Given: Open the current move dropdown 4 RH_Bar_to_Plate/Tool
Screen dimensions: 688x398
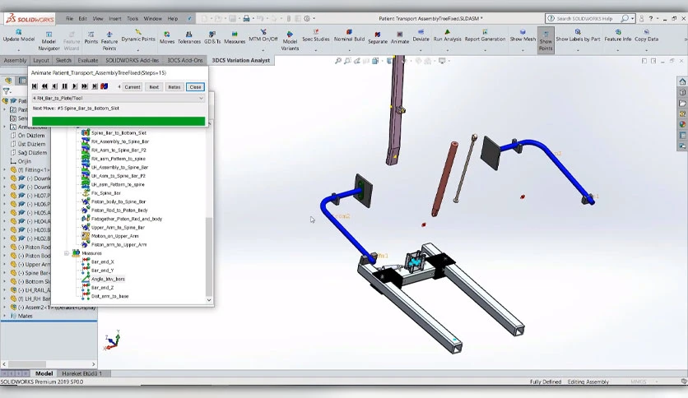Looking at the screenshot, I should tap(118, 98).
